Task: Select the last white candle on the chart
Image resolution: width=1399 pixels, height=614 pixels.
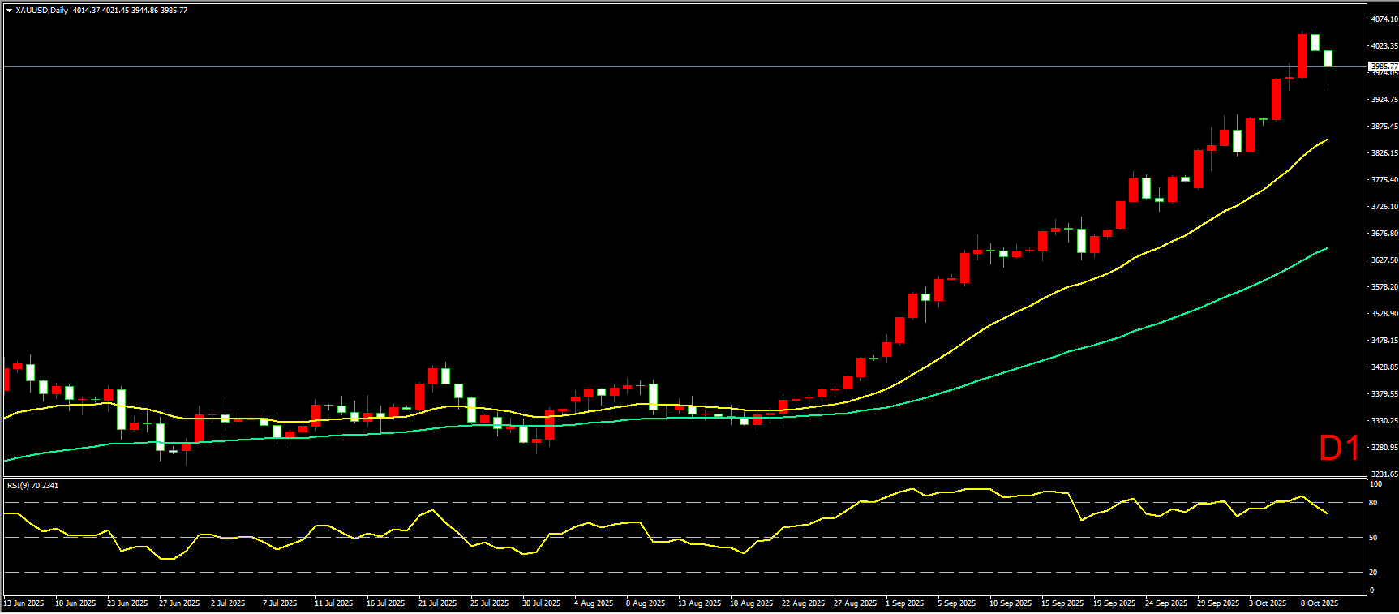Action: click(x=1328, y=58)
